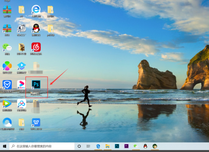The image size is (209, 152).
Task: Open the Format Factory desktop shortcut
Action: (21, 28)
